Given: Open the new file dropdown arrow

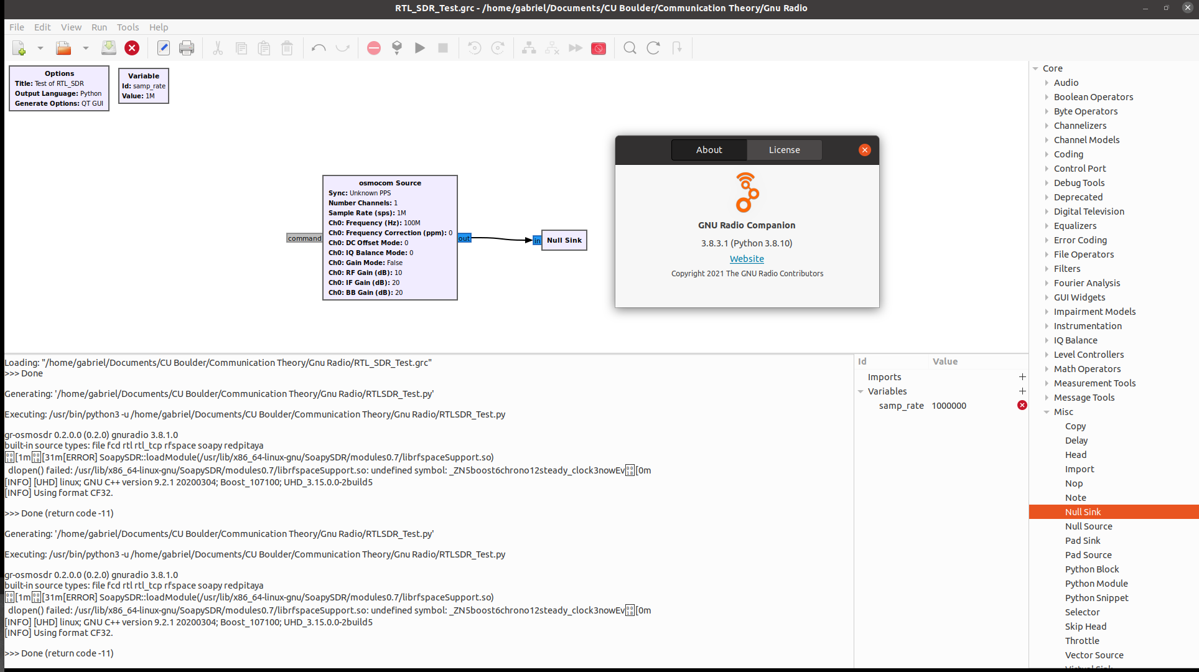Looking at the screenshot, I should pyautogui.click(x=40, y=48).
